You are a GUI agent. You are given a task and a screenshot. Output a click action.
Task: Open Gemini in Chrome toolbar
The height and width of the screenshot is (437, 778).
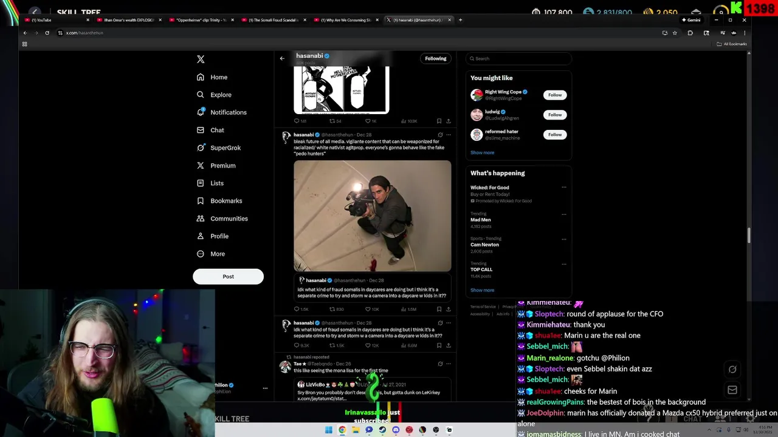point(691,20)
